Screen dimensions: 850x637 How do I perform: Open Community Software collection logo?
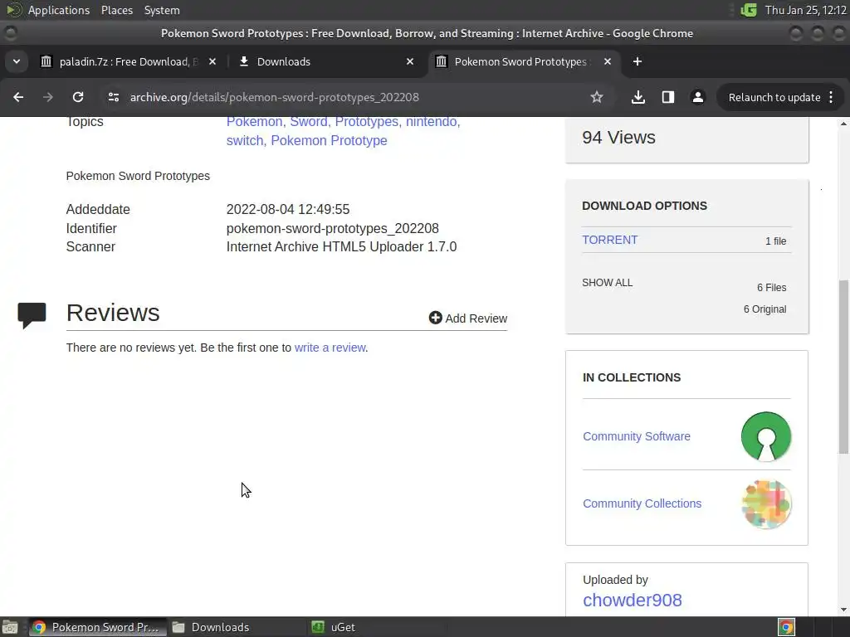click(766, 436)
